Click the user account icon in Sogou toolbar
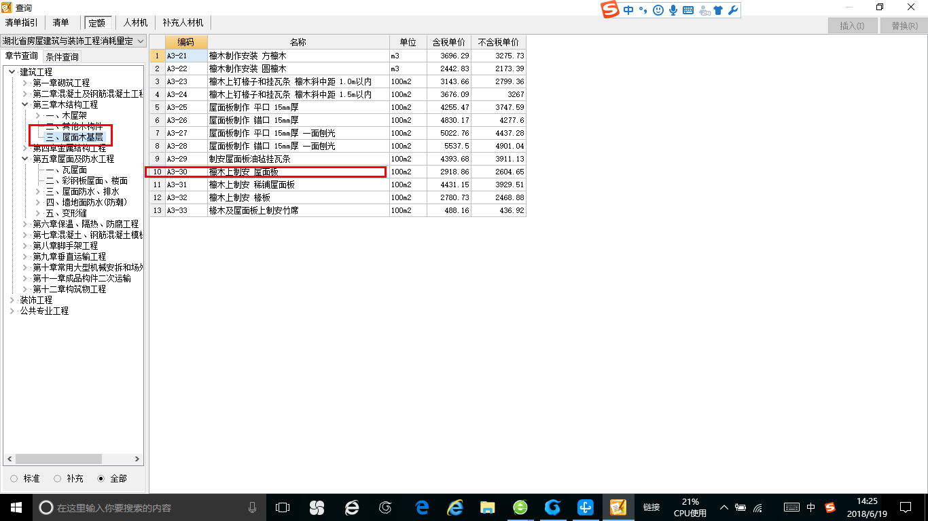This screenshot has height=521, width=928. 704,10
